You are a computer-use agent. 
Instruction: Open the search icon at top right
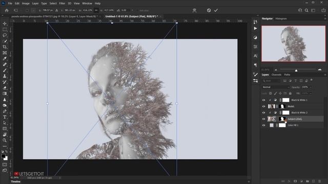pyautogui.click(x=306, y=10)
